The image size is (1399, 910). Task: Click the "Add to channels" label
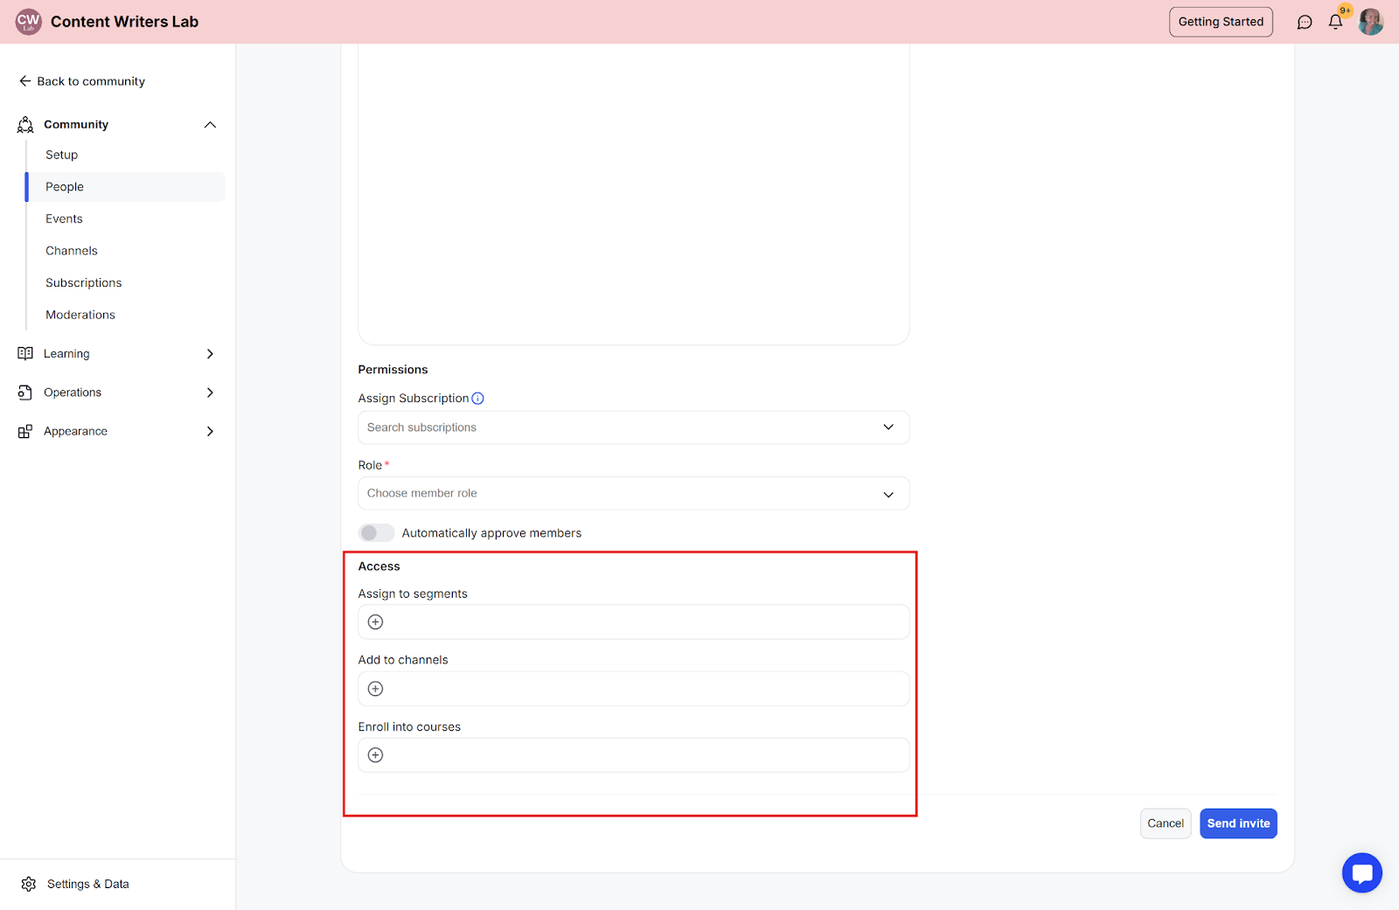pyautogui.click(x=403, y=660)
